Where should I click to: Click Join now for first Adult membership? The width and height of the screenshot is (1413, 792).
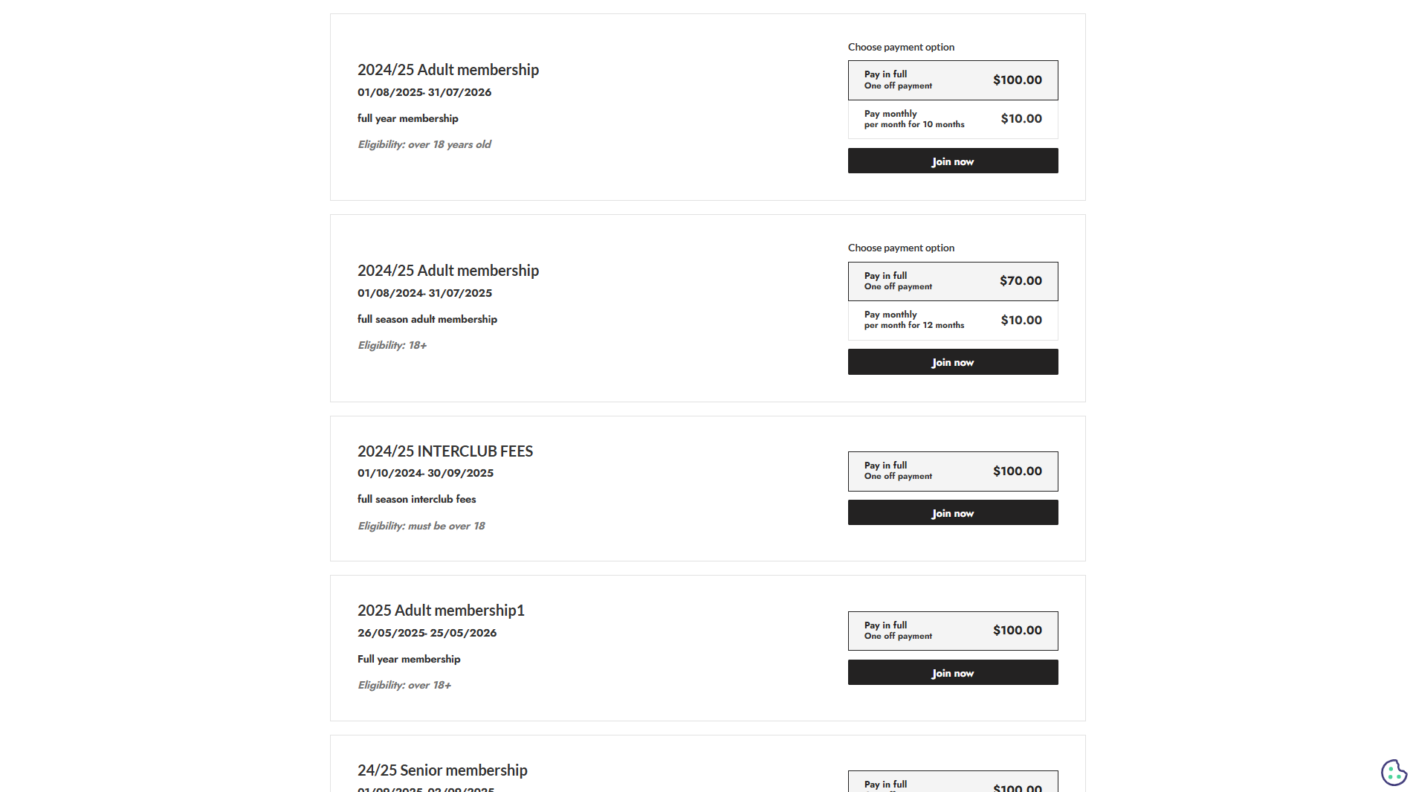(x=952, y=161)
